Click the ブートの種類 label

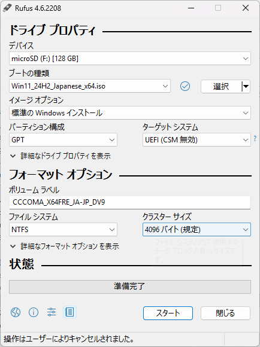click(29, 73)
